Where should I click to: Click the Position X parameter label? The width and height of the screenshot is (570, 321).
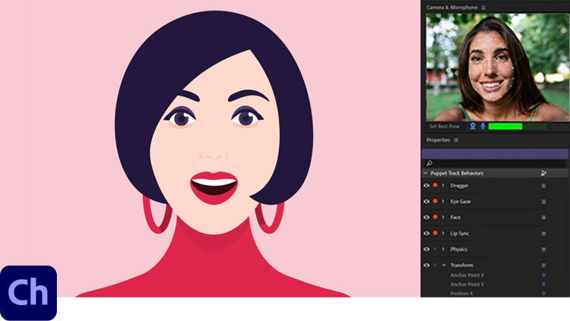pos(461,294)
